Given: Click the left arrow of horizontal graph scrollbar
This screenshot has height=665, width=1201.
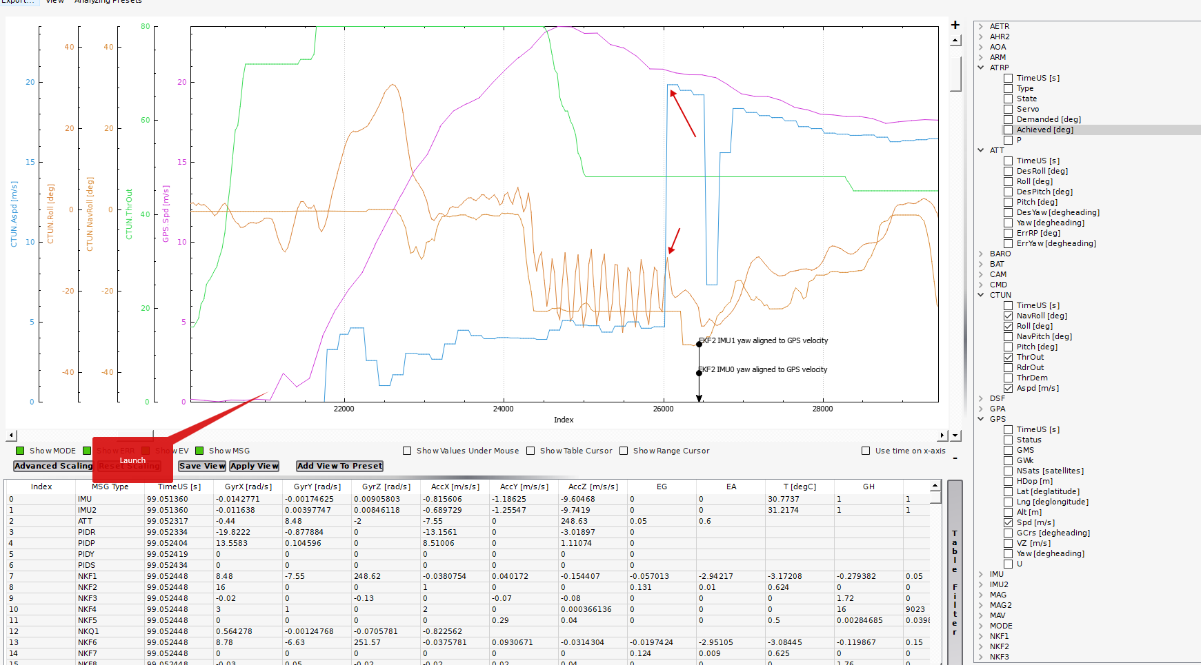Looking at the screenshot, I should click(x=11, y=436).
